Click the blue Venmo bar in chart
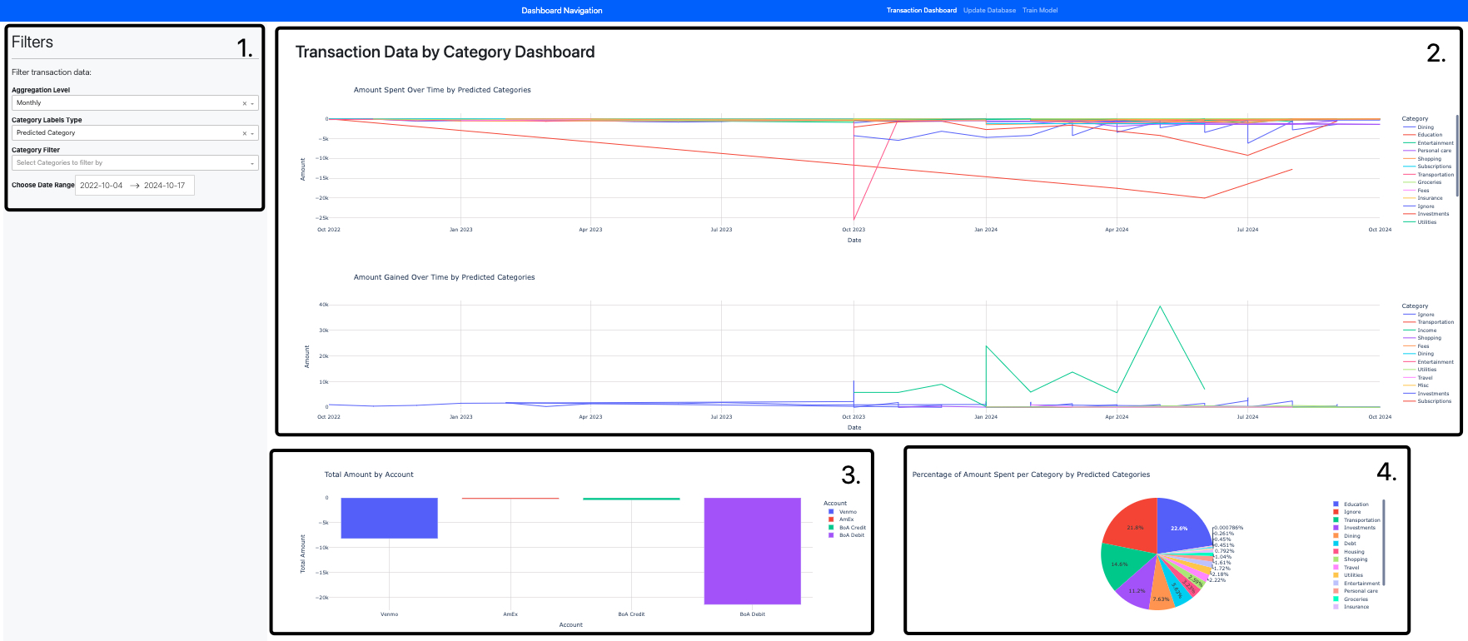This screenshot has width=1468, height=641. click(x=389, y=518)
